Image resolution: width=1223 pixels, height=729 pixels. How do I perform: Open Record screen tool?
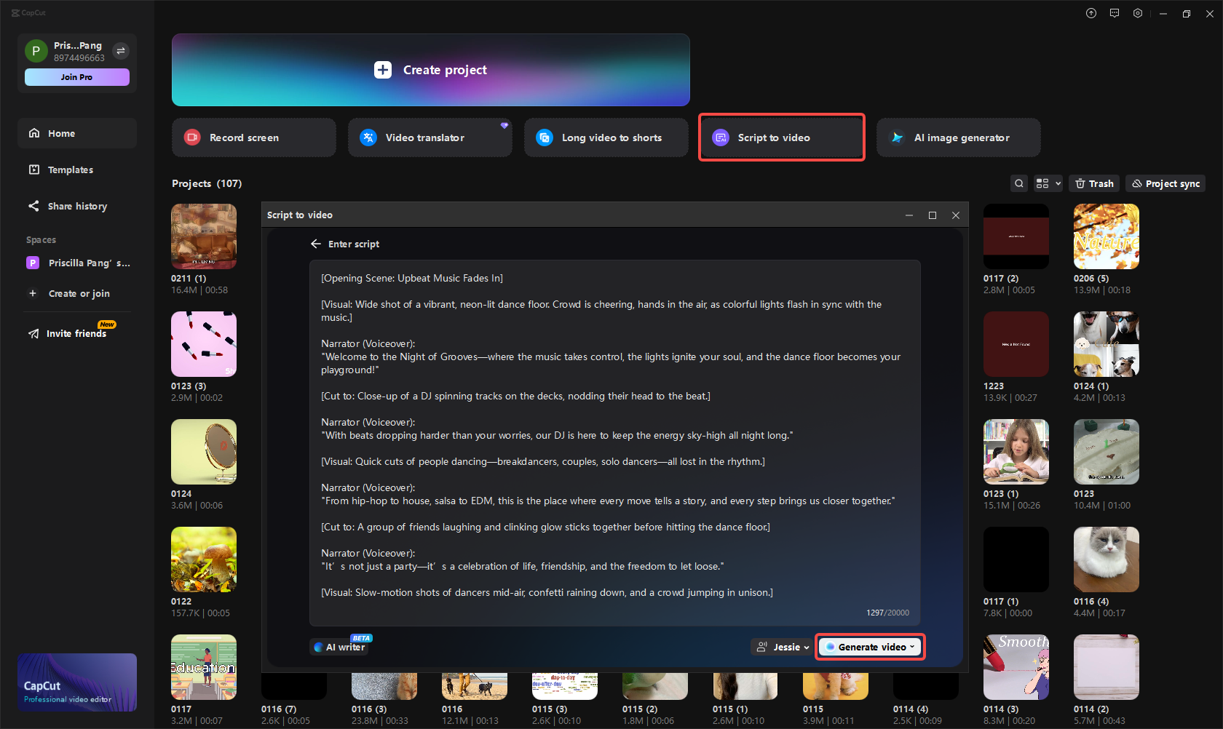pos(254,138)
